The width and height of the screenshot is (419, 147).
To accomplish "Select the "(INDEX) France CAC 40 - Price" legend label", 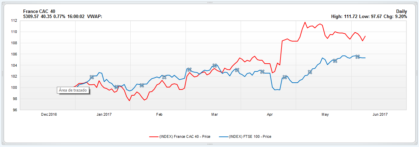I will (184, 136).
